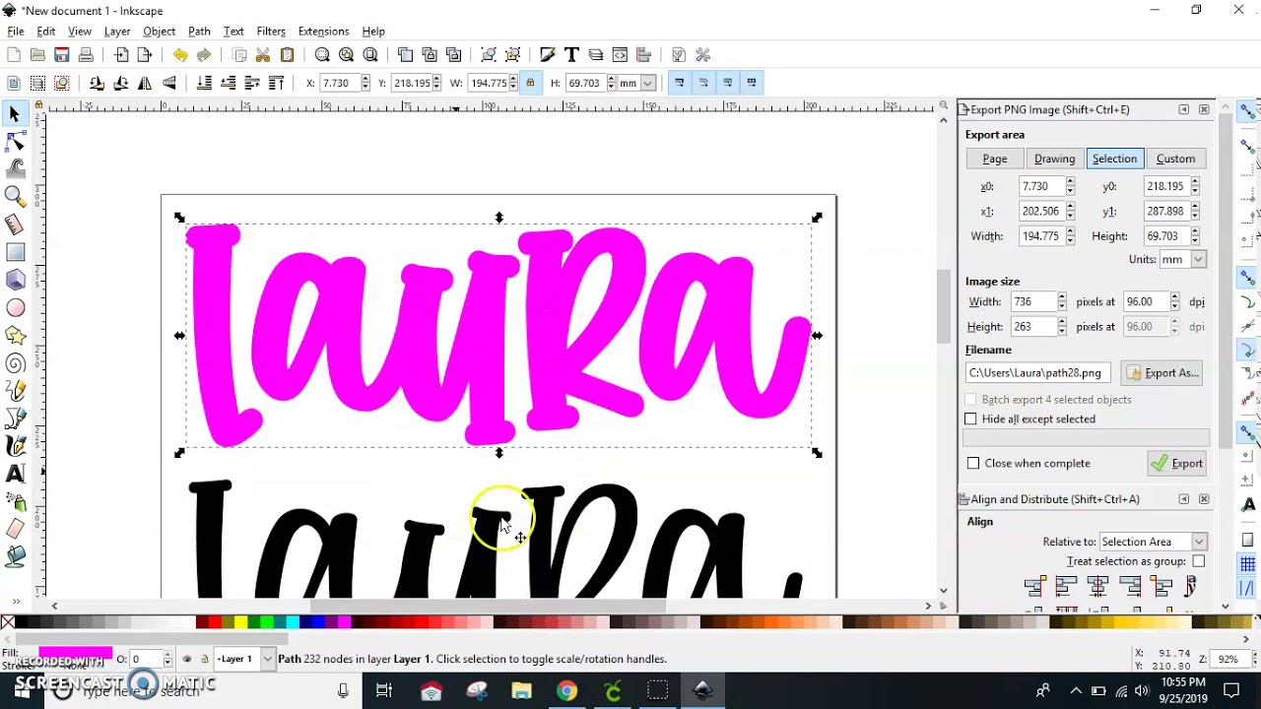The image size is (1261, 709).
Task: Select the Selector arrow tool
Action: (x=15, y=115)
